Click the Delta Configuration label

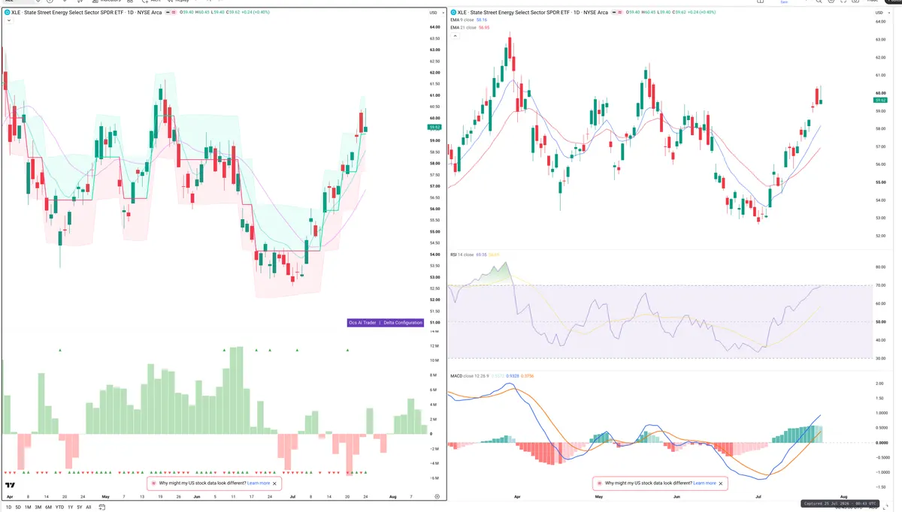401,323
